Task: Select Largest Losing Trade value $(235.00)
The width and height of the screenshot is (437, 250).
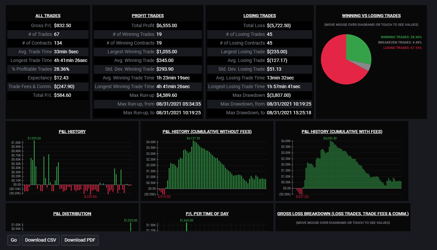Action: [x=277, y=52]
